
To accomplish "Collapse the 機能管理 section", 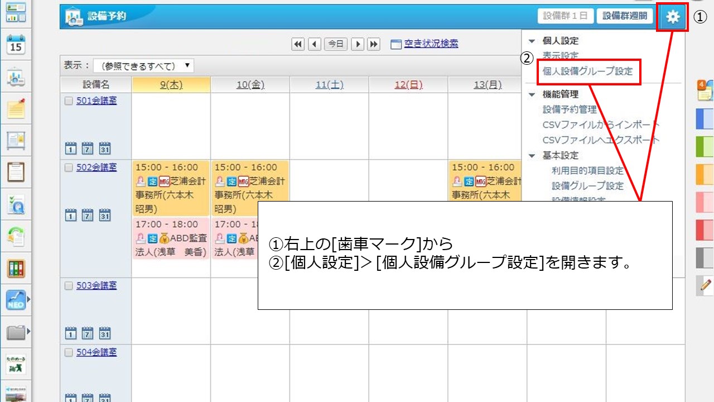I will 532,94.
